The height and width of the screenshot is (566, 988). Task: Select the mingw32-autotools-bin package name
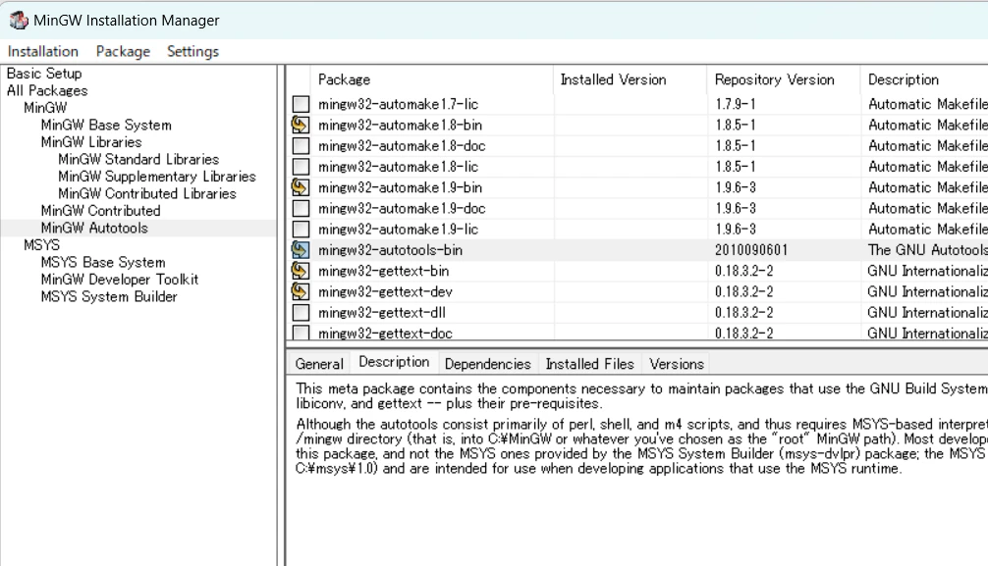click(x=390, y=250)
